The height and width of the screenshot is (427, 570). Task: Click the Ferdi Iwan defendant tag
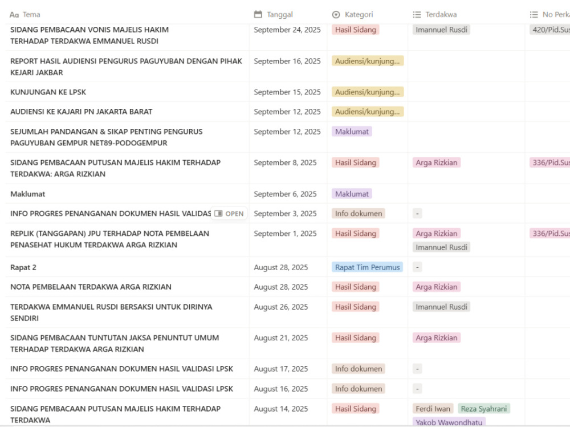pos(433,409)
